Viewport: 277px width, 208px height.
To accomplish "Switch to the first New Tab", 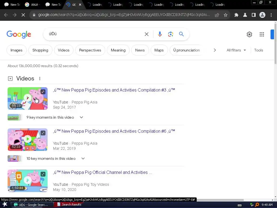I will tap(12, 5).
